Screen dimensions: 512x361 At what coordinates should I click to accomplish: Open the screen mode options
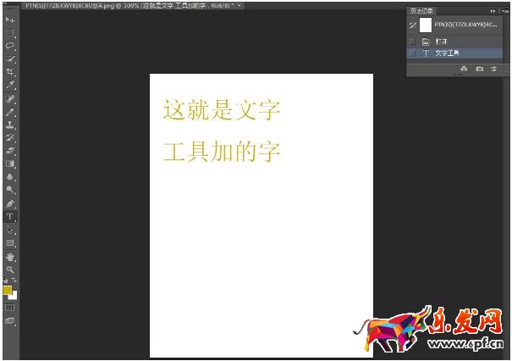click(x=10, y=321)
